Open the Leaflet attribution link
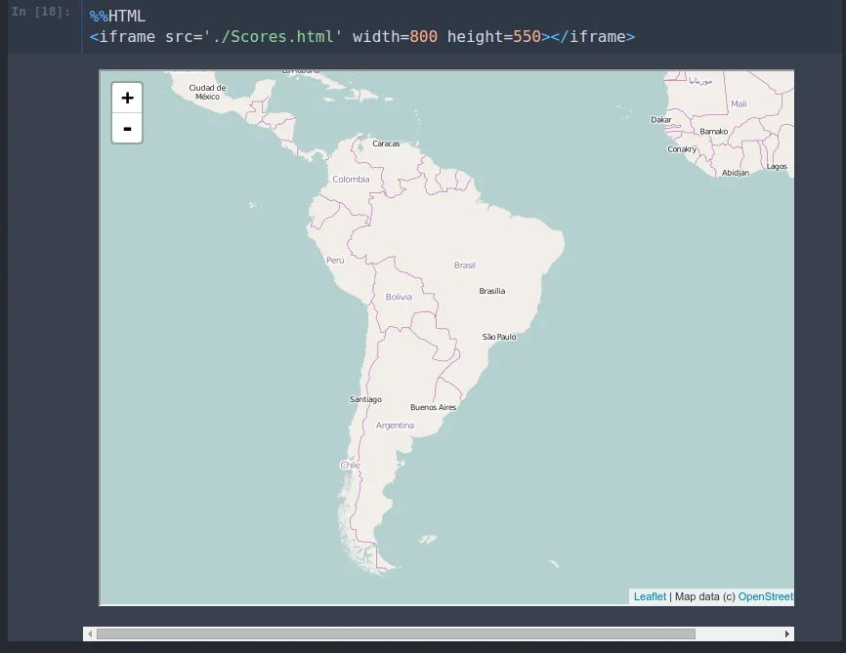This screenshot has width=846, height=653. pyautogui.click(x=650, y=596)
